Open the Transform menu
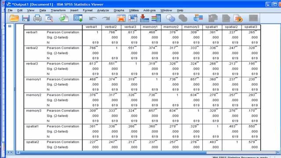 [58, 11]
